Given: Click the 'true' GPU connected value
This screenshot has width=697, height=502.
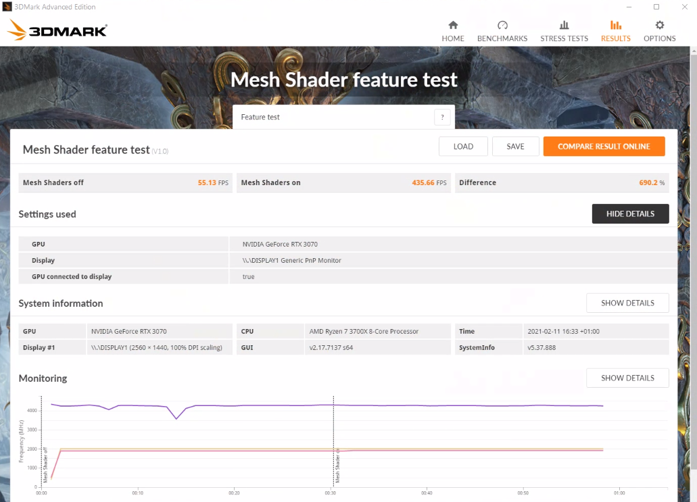Looking at the screenshot, I should [x=249, y=277].
